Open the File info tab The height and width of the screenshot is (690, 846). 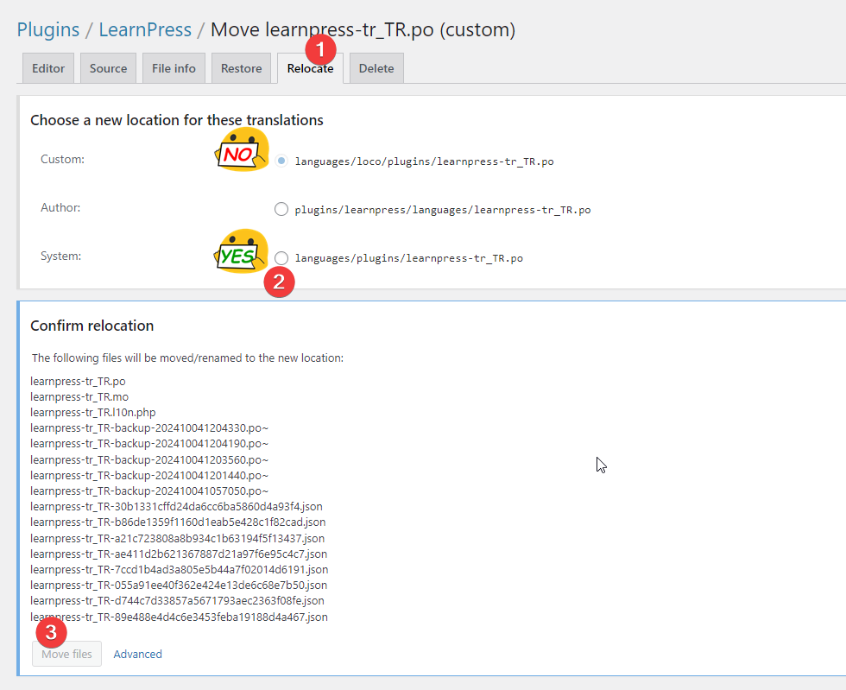[x=174, y=68]
